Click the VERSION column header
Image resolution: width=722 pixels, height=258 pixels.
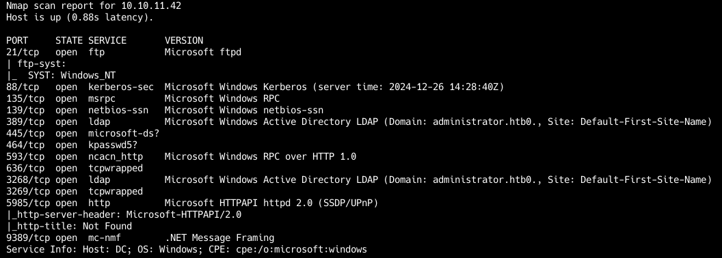184,40
